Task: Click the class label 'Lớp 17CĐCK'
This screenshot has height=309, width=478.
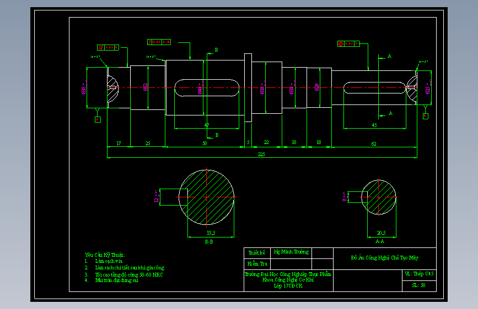Action: coord(288,286)
